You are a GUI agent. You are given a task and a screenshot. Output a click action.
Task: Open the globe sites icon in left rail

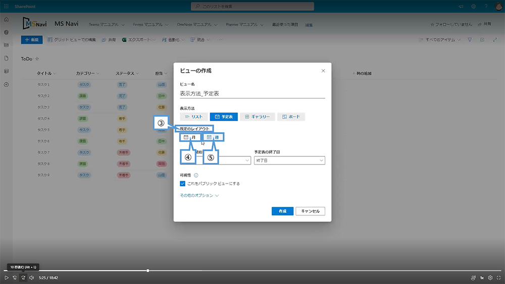(x=6, y=32)
